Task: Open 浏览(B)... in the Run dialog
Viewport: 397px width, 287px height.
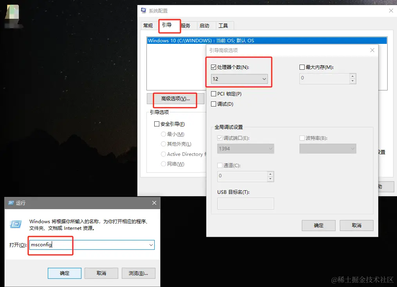Action: point(138,273)
